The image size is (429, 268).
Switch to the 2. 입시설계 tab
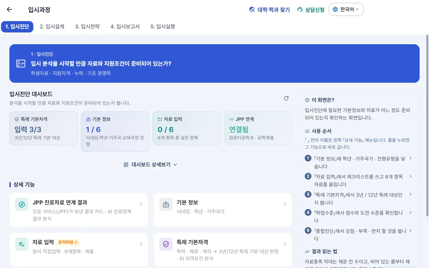coord(52,26)
